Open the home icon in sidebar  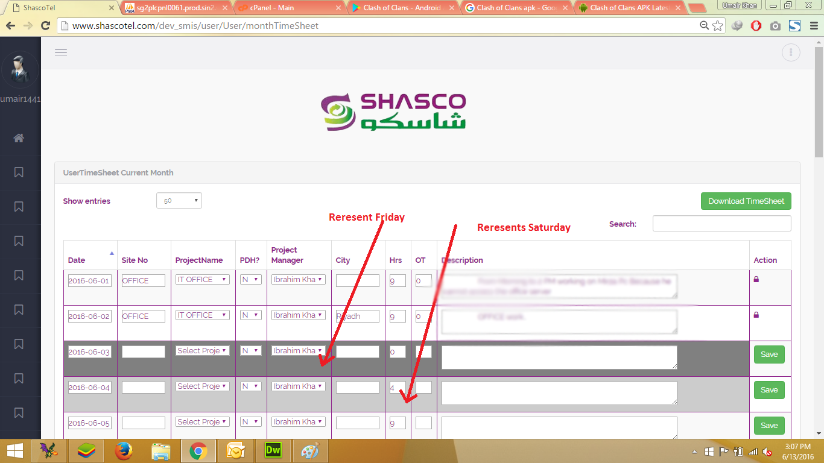[19, 138]
